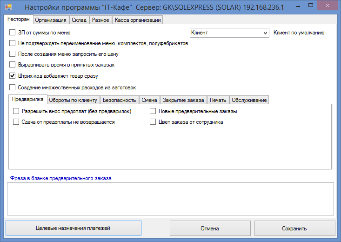341x242 pixels.
Task: Toggle 'Цвет заказа от сотрудника' checkbox
Action: point(153,122)
